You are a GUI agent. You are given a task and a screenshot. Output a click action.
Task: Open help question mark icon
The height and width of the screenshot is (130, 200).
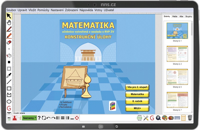pyautogui.click(x=39, y=118)
